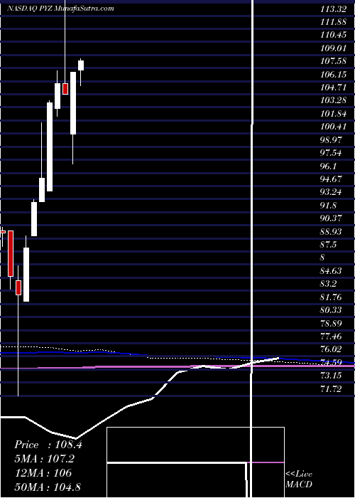Select the 84.63 price axis label
Screen dimensions: 355x498
(332, 271)
